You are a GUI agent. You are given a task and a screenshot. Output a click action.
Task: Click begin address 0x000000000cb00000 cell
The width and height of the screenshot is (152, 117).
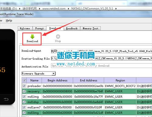click(57, 102)
